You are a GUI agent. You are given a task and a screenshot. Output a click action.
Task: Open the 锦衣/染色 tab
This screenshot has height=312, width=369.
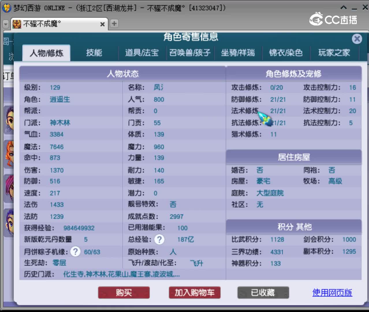(286, 53)
